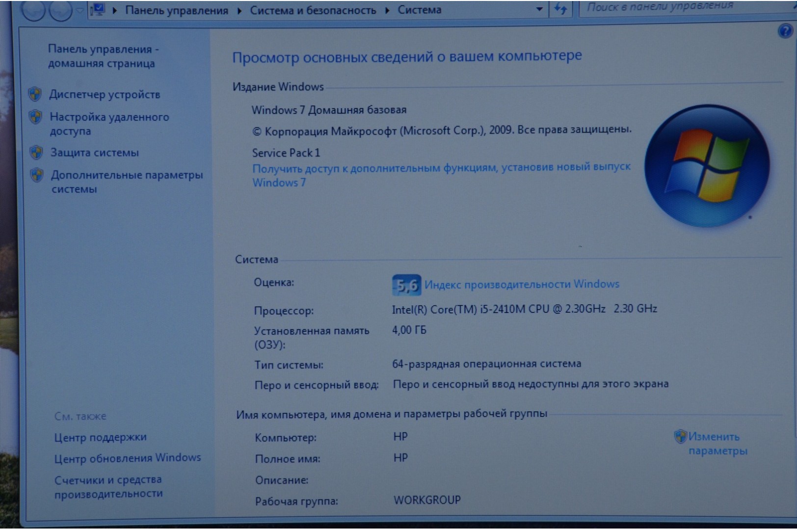Click the Back navigation arrow button
The height and width of the screenshot is (530, 797).
pos(33,11)
